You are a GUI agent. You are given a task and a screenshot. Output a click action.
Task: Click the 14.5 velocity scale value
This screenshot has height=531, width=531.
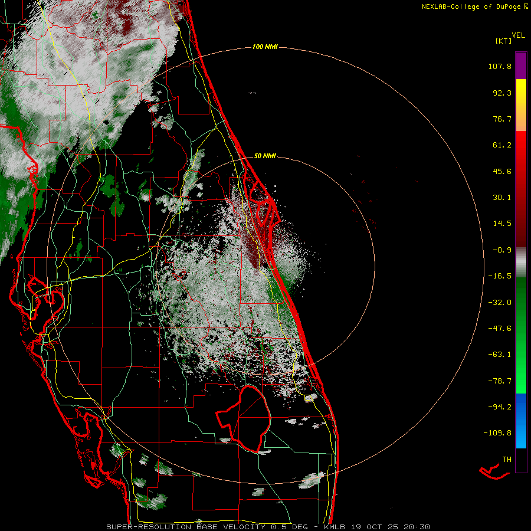coord(502,224)
